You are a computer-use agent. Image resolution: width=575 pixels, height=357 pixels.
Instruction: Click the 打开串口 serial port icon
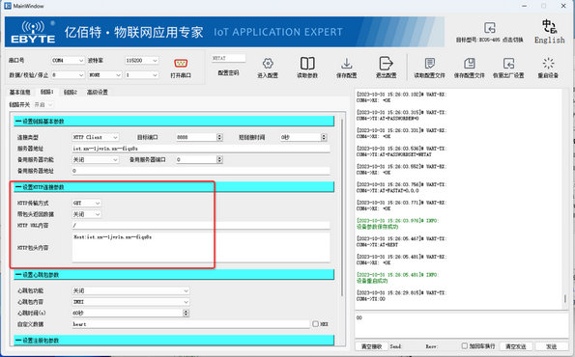pyautogui.click(x=181, y=63)
